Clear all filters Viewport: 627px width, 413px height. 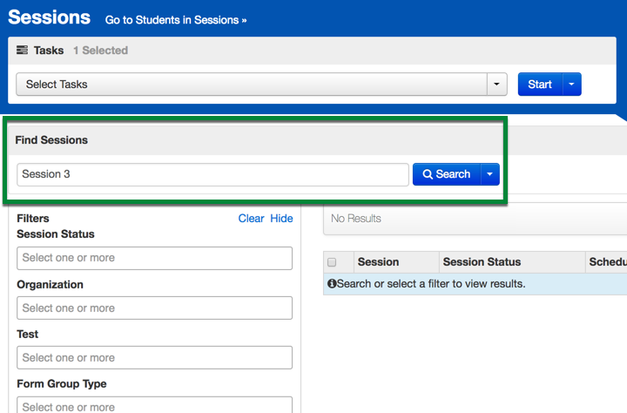[251, 219]
